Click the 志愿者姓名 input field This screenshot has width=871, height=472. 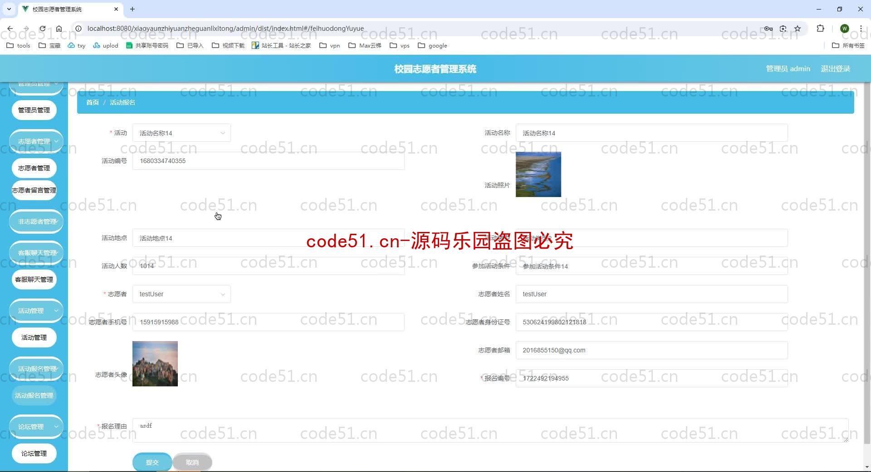651,294
